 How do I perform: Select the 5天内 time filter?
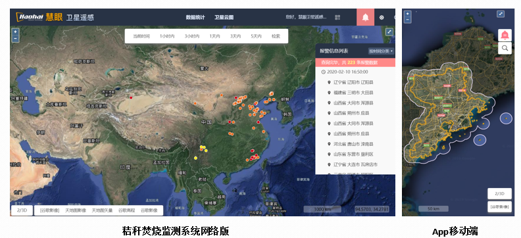click(256, 36)
